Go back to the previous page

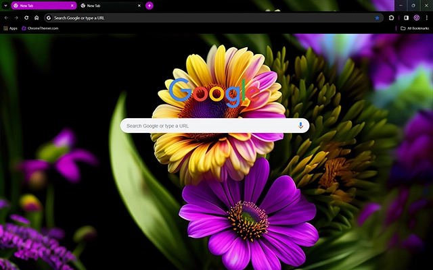6,18
